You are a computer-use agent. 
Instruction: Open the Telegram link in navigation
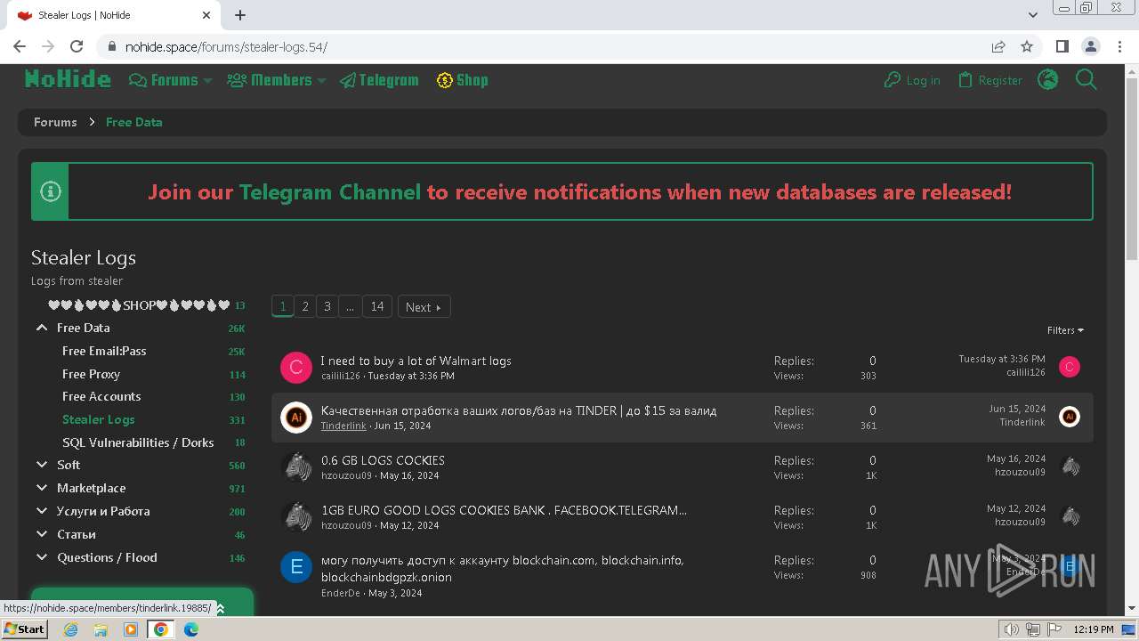(x=379, y=80)
